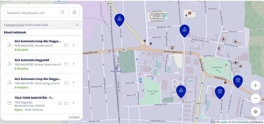
Task: Expand chevron for Honvéd utca 47 result
Action: [74, 45]
